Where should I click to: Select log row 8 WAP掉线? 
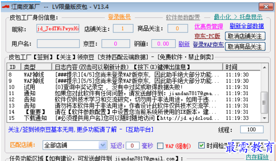pos(134,74)
